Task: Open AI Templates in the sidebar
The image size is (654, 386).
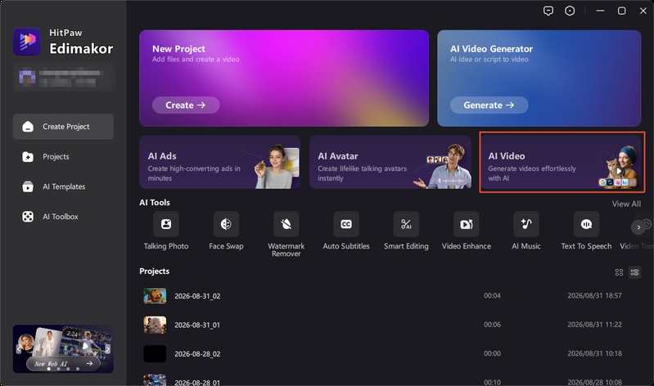Action: pyautogui.click(x=63, y=186)
